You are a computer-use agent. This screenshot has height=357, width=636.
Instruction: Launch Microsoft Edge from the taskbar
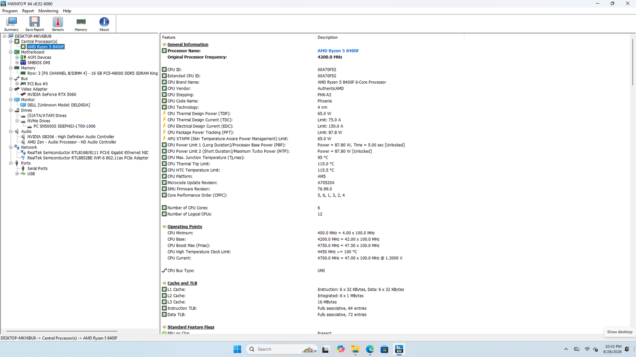coord(370,349)
